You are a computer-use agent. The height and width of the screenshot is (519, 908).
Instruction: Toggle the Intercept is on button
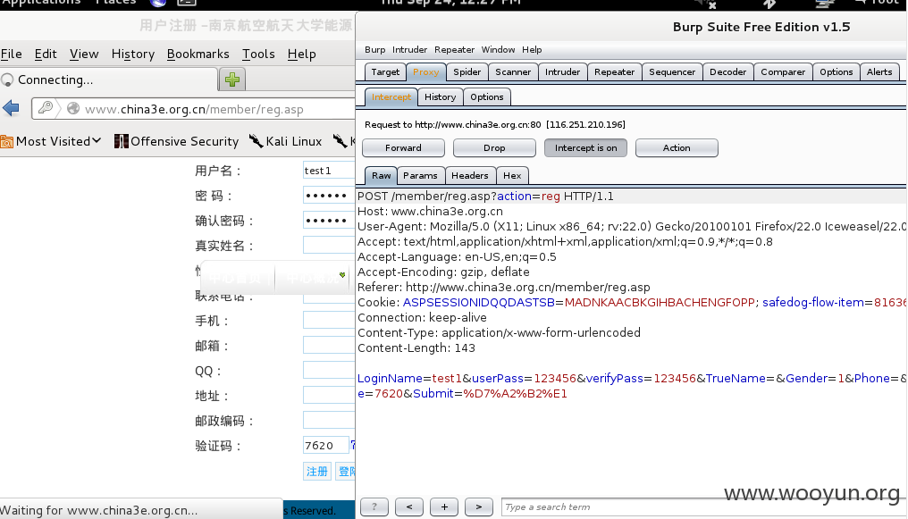[x=585, y=147]
